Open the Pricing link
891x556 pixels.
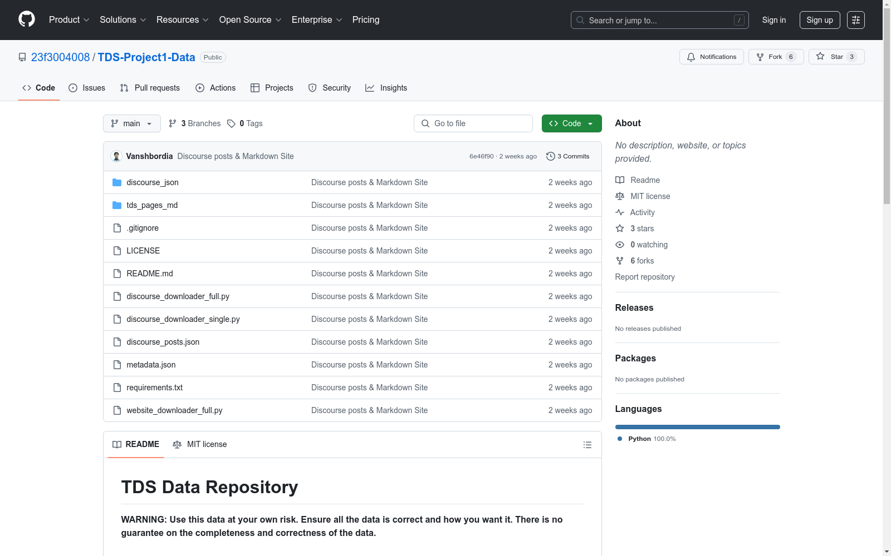pos(366,20)
